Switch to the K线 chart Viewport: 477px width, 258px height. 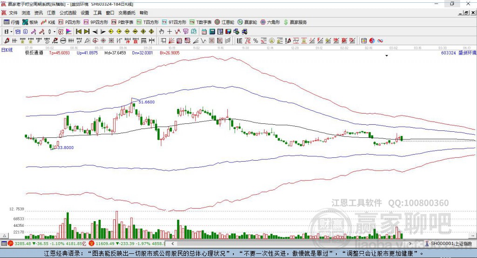(x=48, y=22)
